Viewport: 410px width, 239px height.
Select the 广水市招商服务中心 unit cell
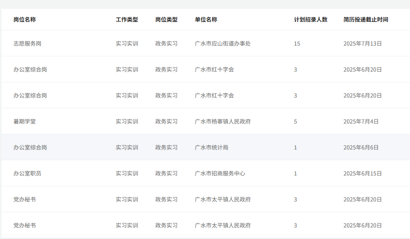pos(220,173)
